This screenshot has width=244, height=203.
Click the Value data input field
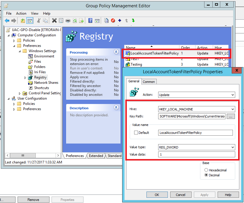point(196,154)
